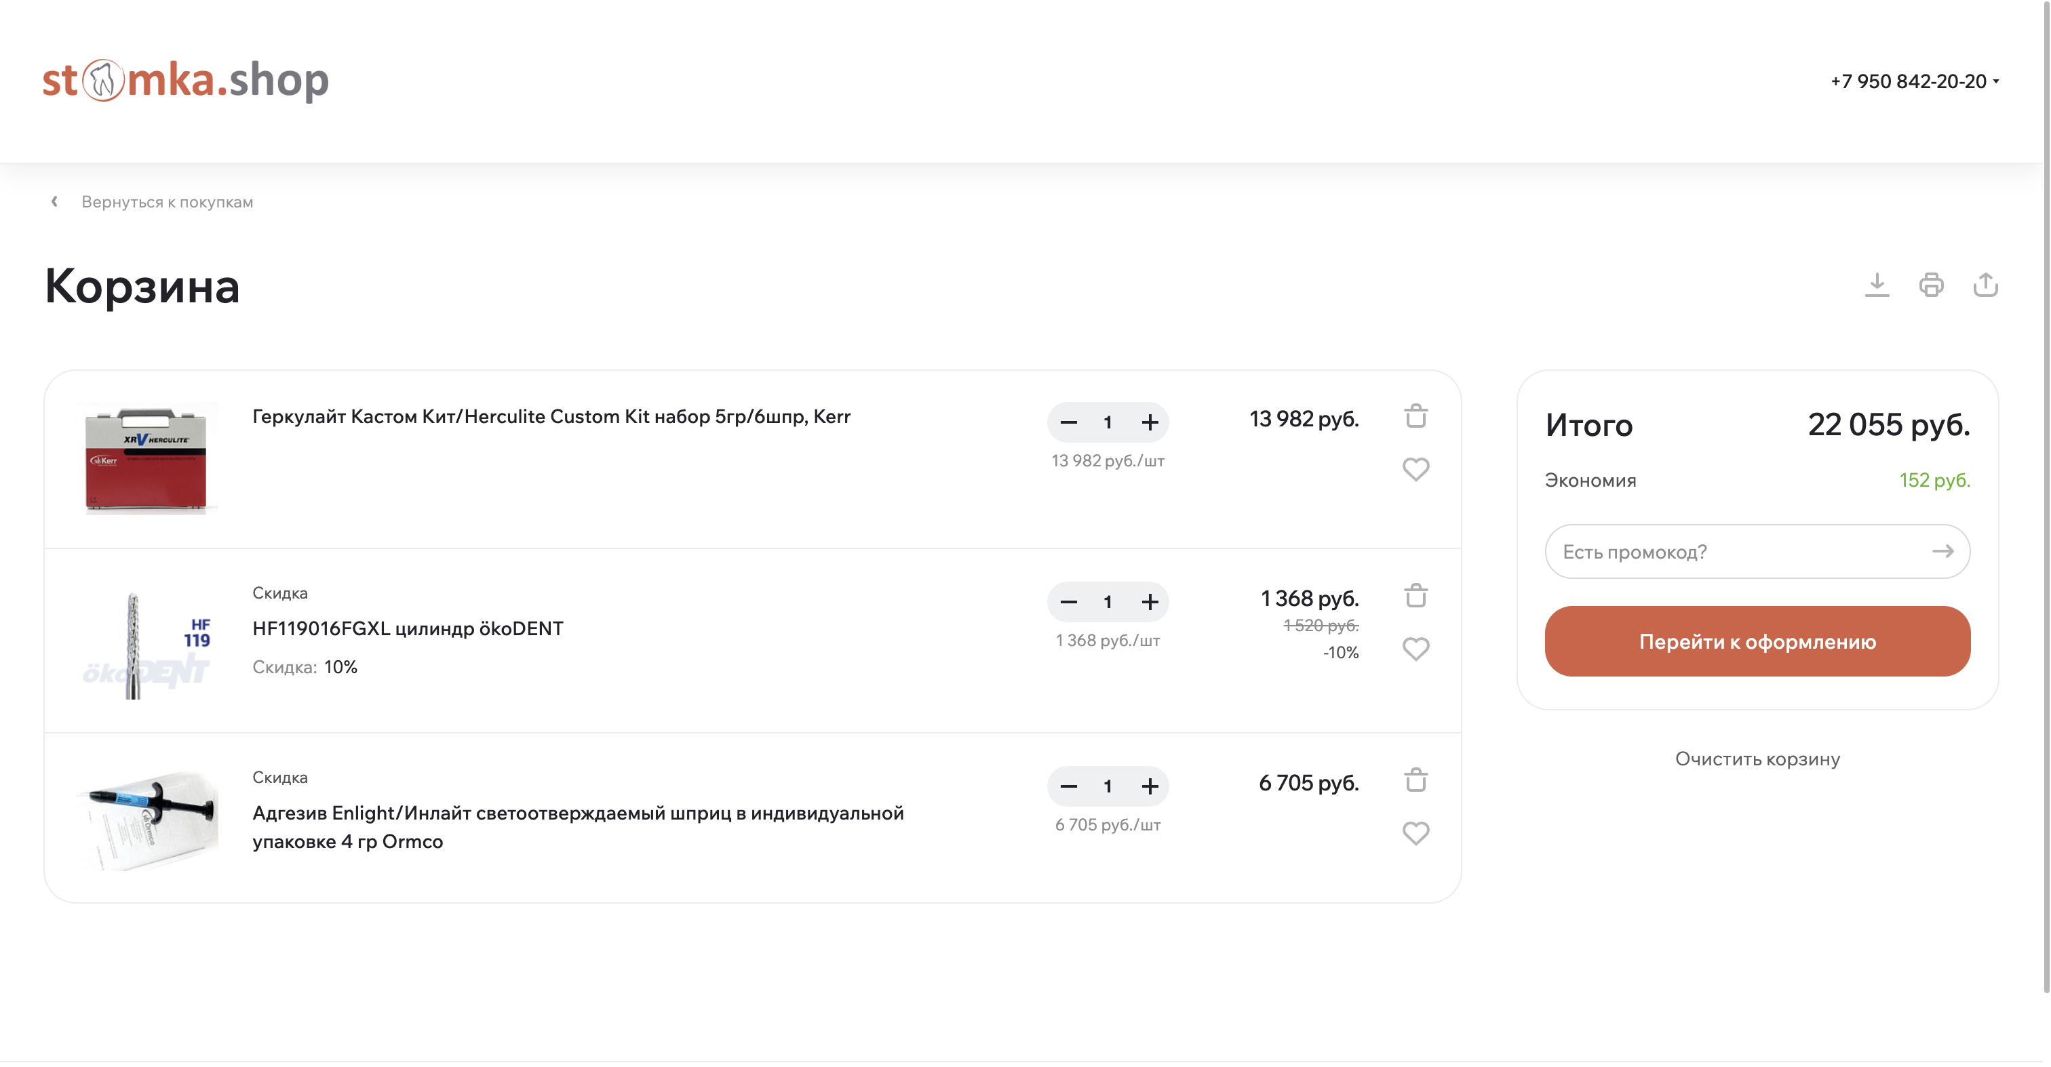Click Очистить корзину link

pyautogui.click(x=1757, y=760)
